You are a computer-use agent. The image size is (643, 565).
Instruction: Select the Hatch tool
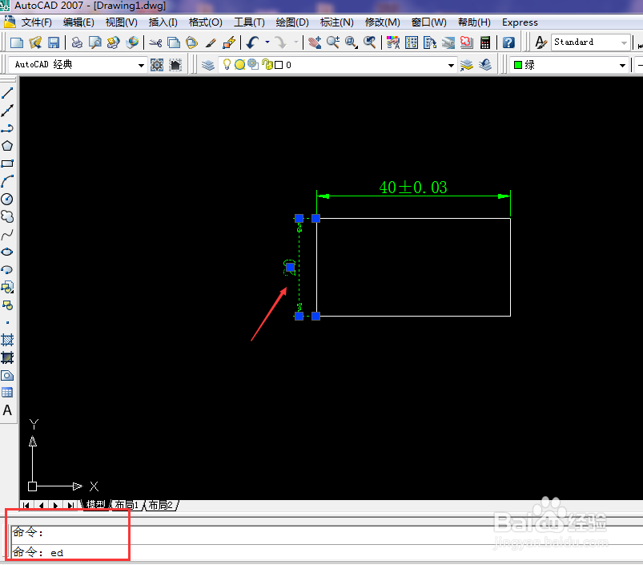coord(7,340)
